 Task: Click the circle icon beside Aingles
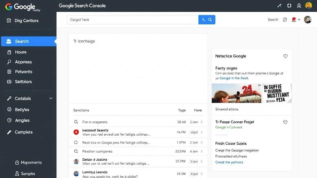pyautogui.click(x=9, y=120)
